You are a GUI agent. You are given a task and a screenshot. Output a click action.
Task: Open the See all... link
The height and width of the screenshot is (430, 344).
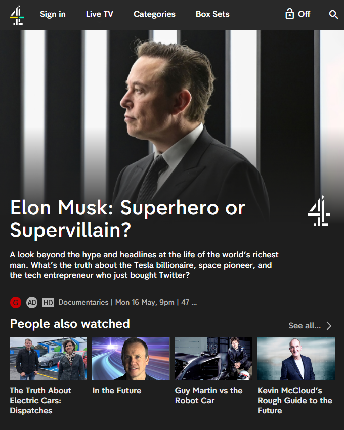[305, 325]
